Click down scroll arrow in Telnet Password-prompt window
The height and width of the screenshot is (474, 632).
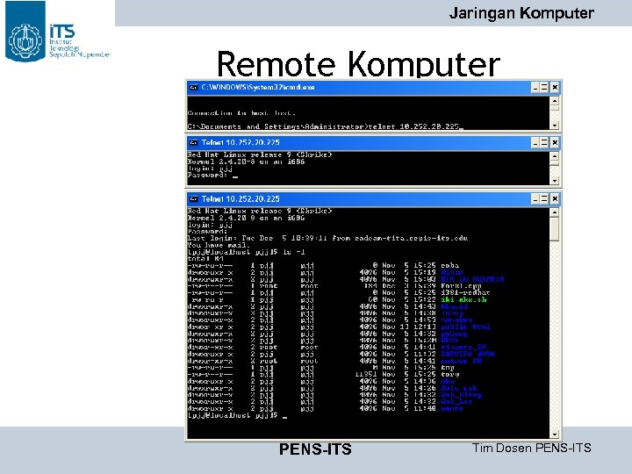coord(555,181)
